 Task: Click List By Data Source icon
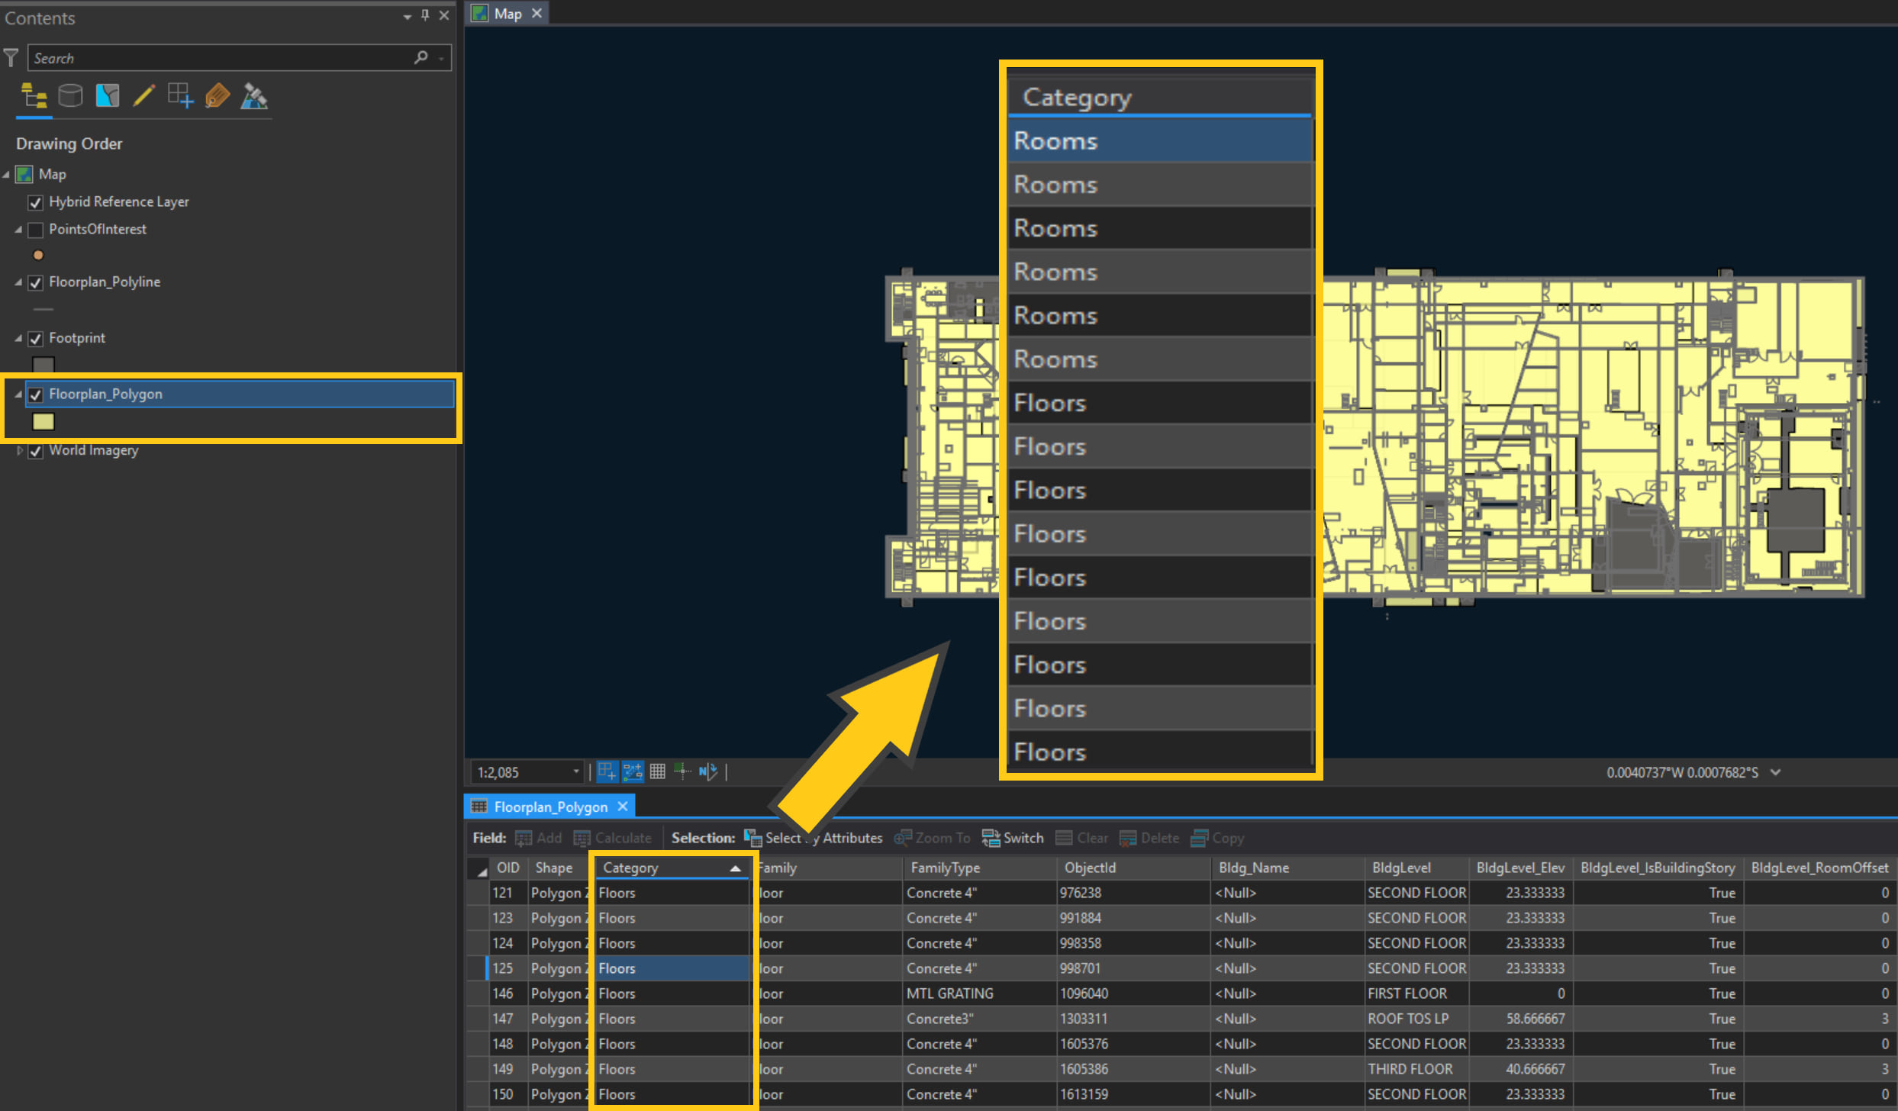click(x=70, y=96)
